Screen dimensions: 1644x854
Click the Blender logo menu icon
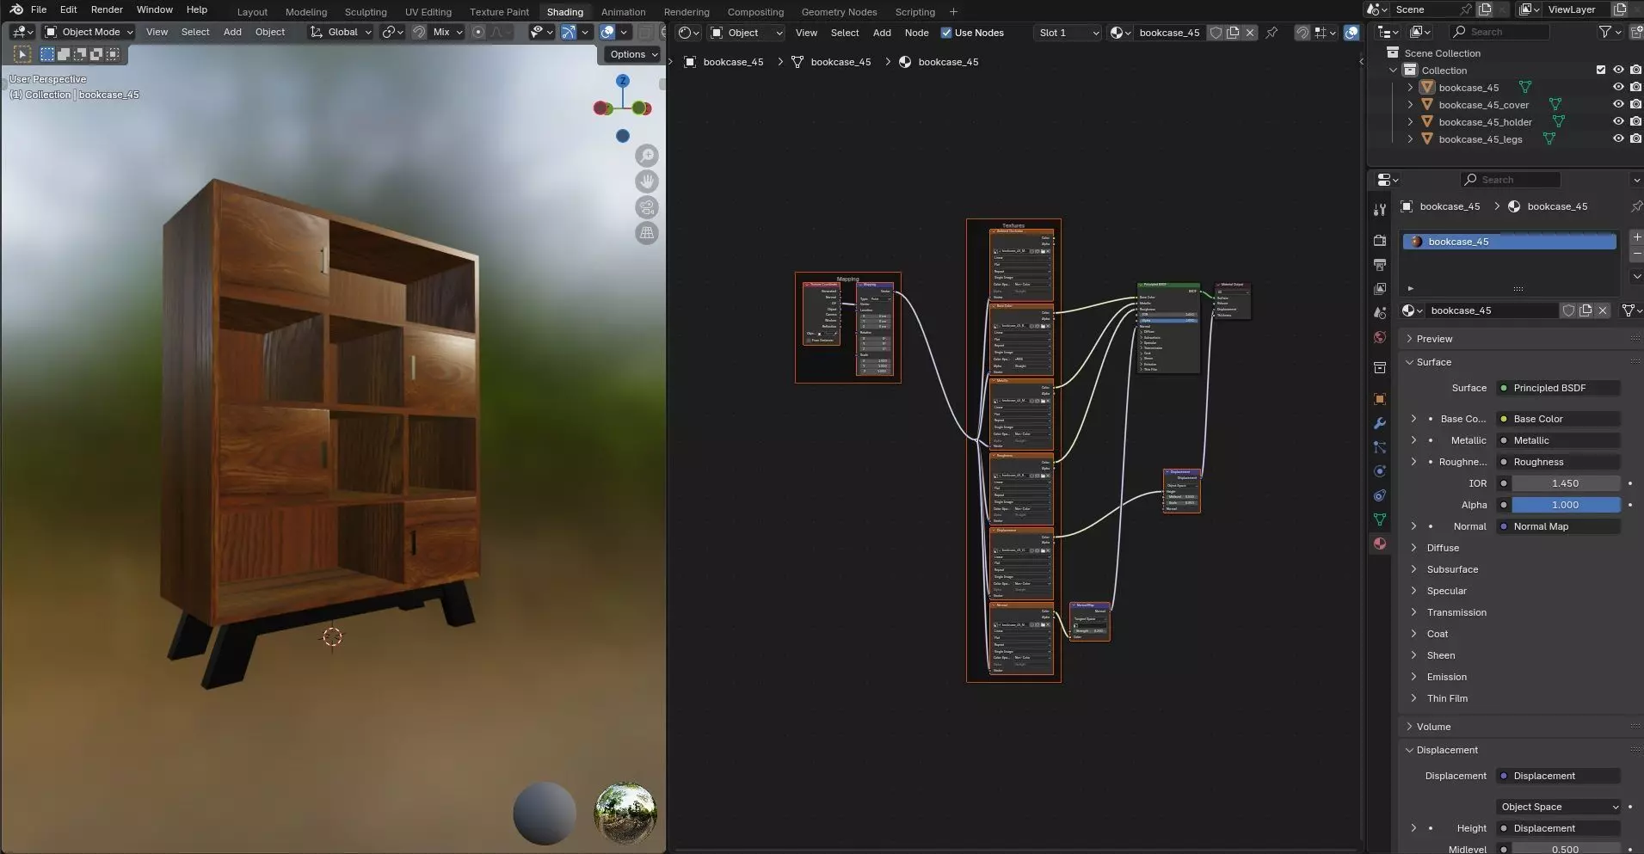(16, 9)
